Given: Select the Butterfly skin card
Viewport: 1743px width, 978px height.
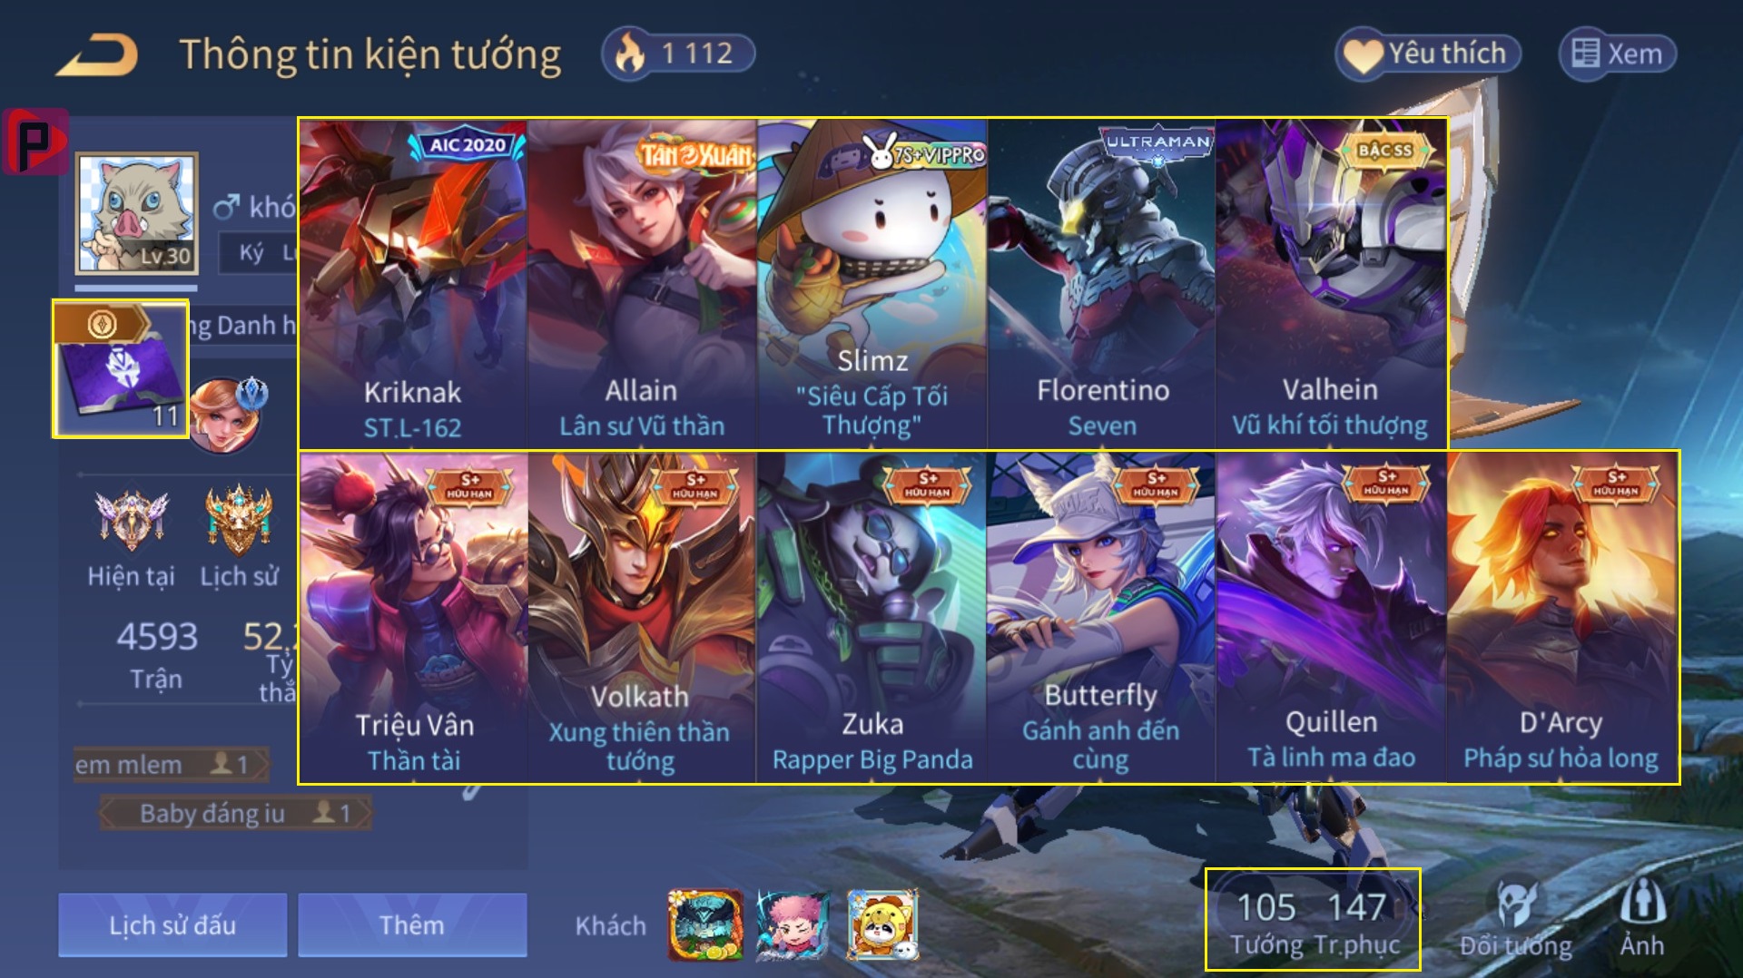Looking at the screenshot, I should click(x=1100, y=617).
